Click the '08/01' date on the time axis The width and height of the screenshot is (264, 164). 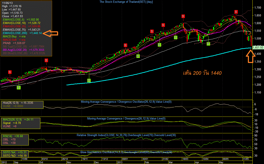coord(125,159)
